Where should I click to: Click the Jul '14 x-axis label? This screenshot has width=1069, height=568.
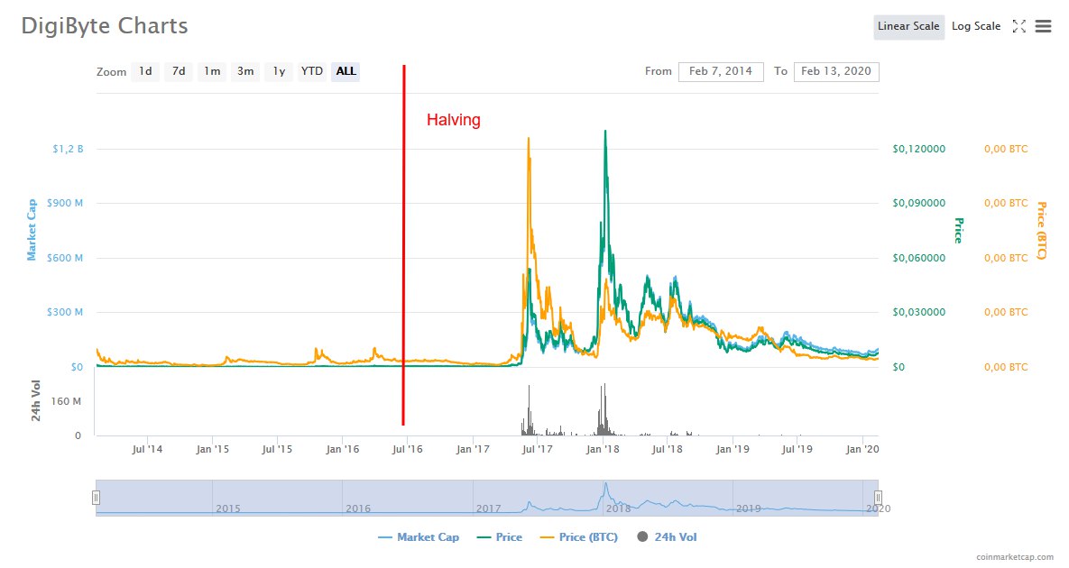(x=147, y=450)
